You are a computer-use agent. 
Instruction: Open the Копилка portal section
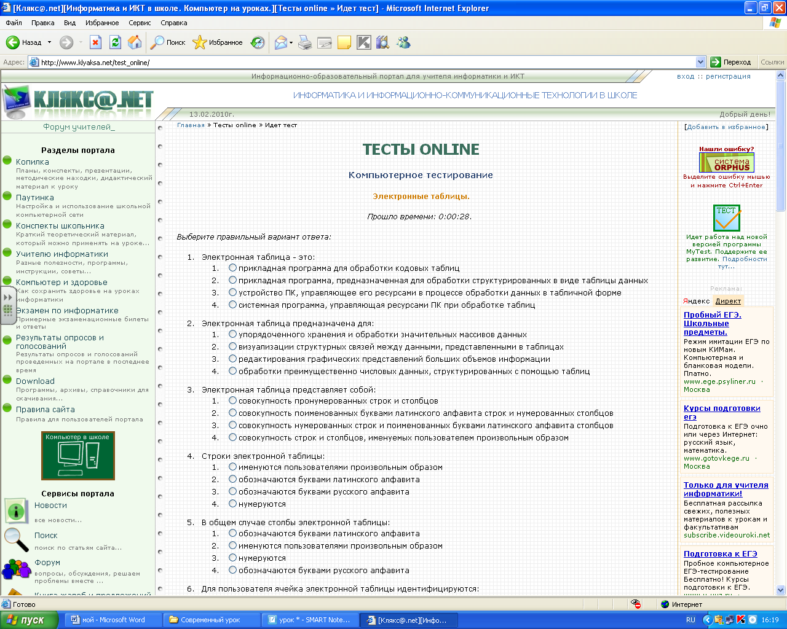click(x=33, y=162)
